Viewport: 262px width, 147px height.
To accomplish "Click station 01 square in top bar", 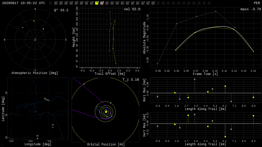I will tap(56, 3).
